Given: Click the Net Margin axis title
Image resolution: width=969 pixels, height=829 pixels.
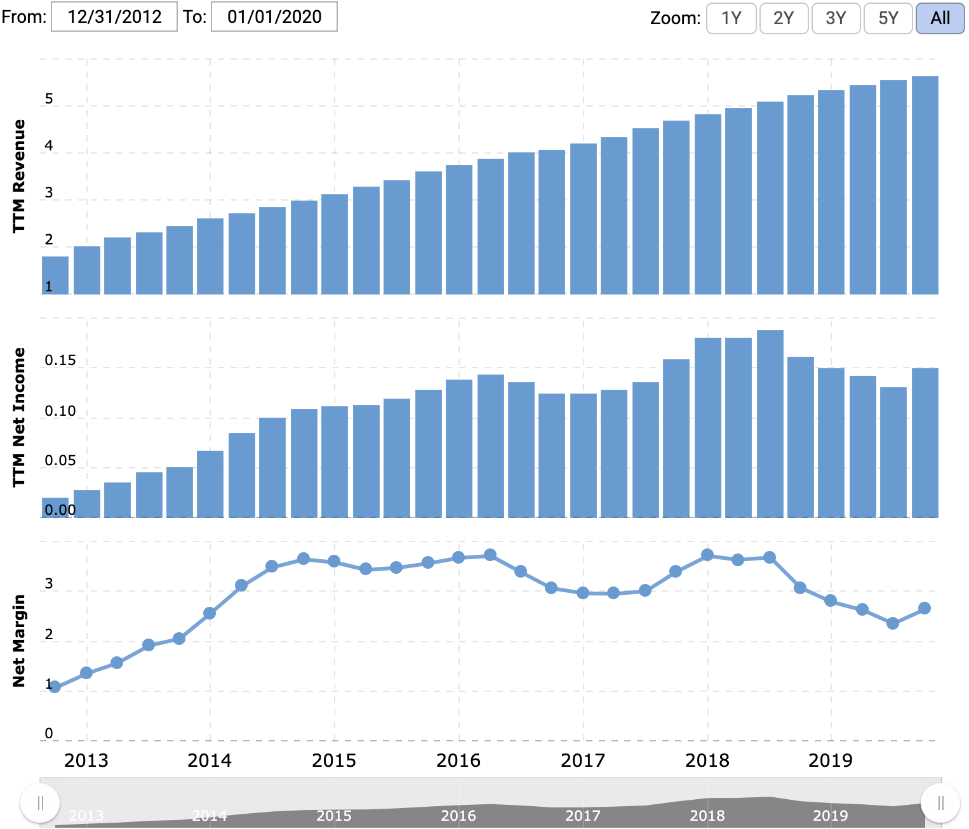Looking at the screenshot, I should 19,640.
